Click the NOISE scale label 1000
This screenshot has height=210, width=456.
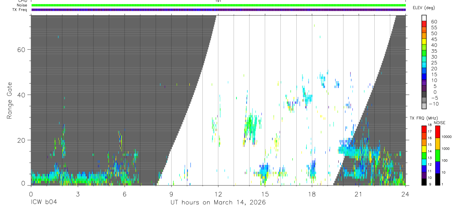point(446,149)
